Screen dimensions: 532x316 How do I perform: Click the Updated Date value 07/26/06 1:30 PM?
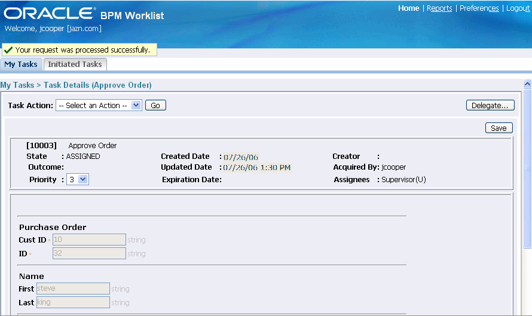(257, 167)
